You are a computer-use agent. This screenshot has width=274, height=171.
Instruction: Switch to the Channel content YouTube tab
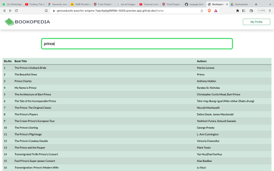(149, 4)
